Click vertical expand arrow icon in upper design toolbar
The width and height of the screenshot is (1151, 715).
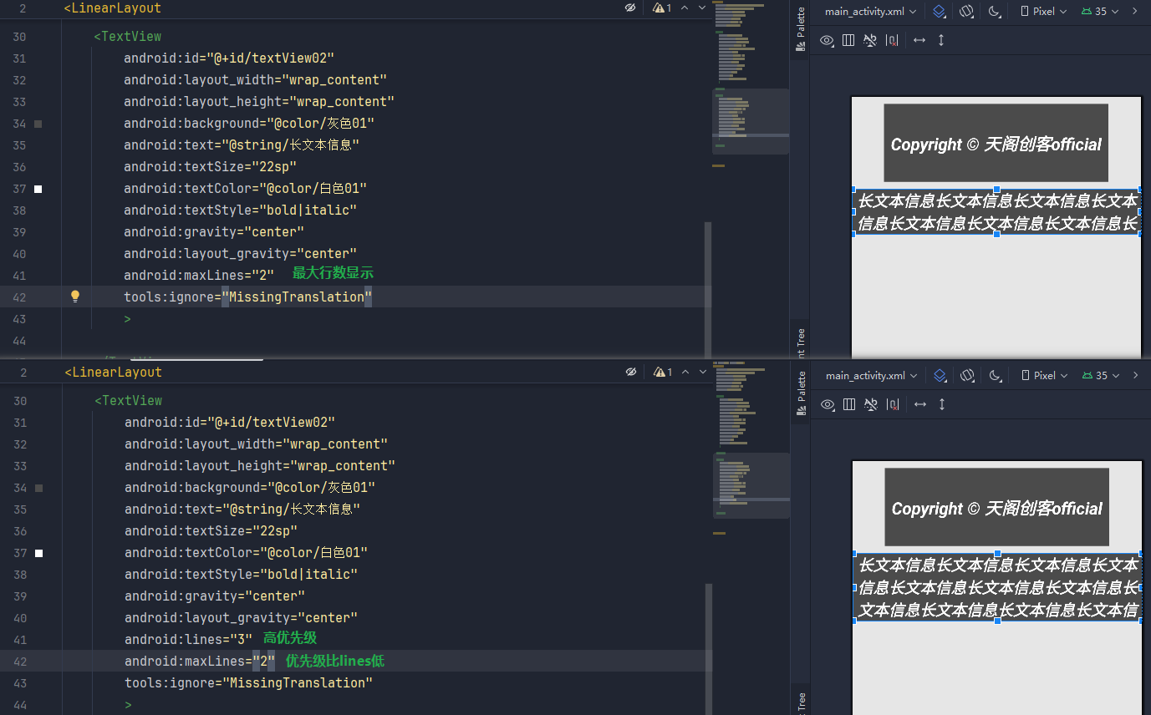[941, 40]
